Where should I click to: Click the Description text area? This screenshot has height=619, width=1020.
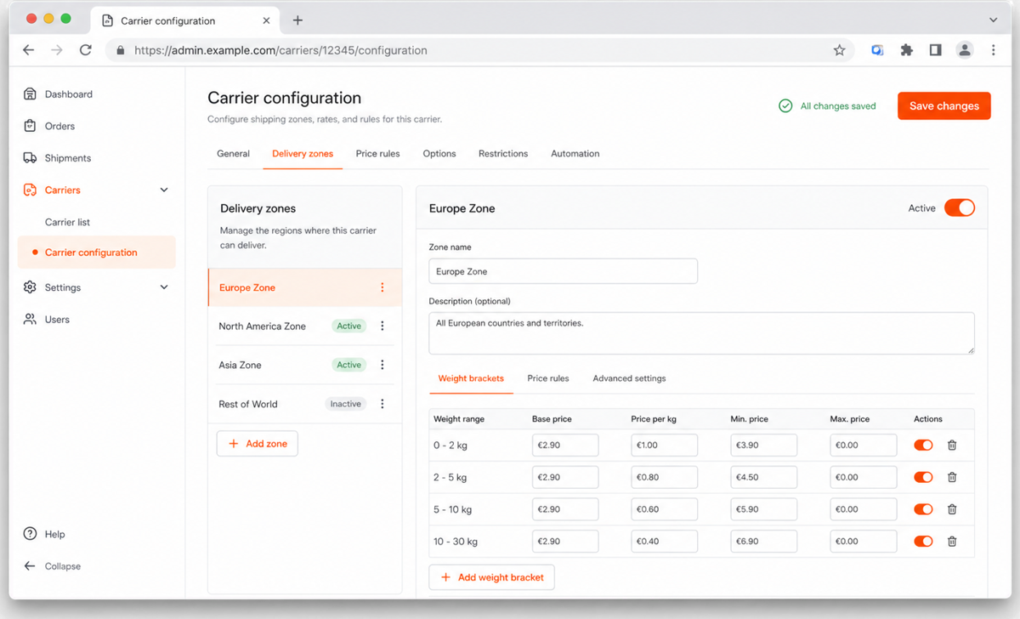coord(702,332)
